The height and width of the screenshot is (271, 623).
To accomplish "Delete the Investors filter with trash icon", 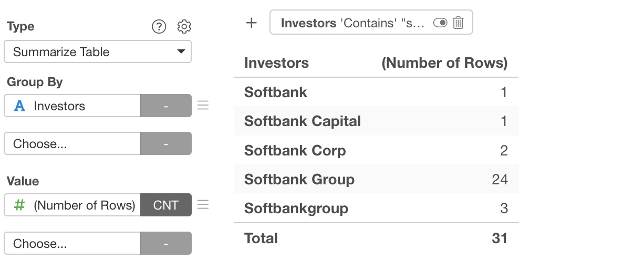I will point(458,23).
